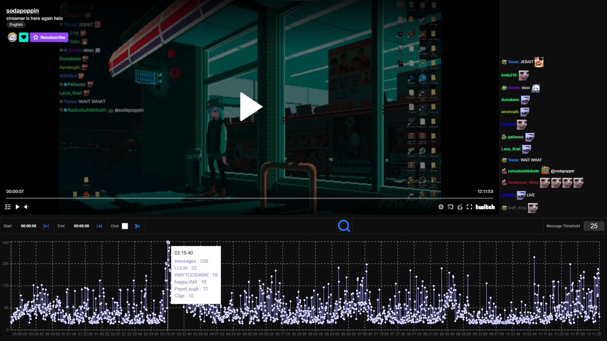Open player settings gear icon
607x341 pixels.
pos(441,207)
